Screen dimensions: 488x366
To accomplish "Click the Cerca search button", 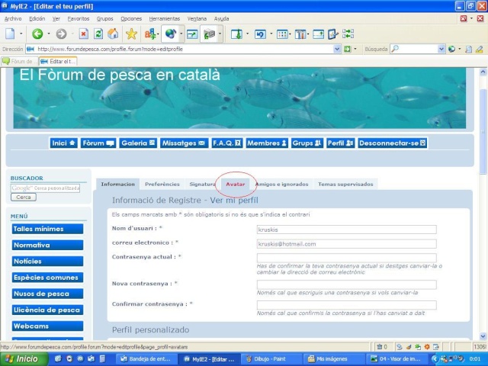I will (x=24, y=197).
